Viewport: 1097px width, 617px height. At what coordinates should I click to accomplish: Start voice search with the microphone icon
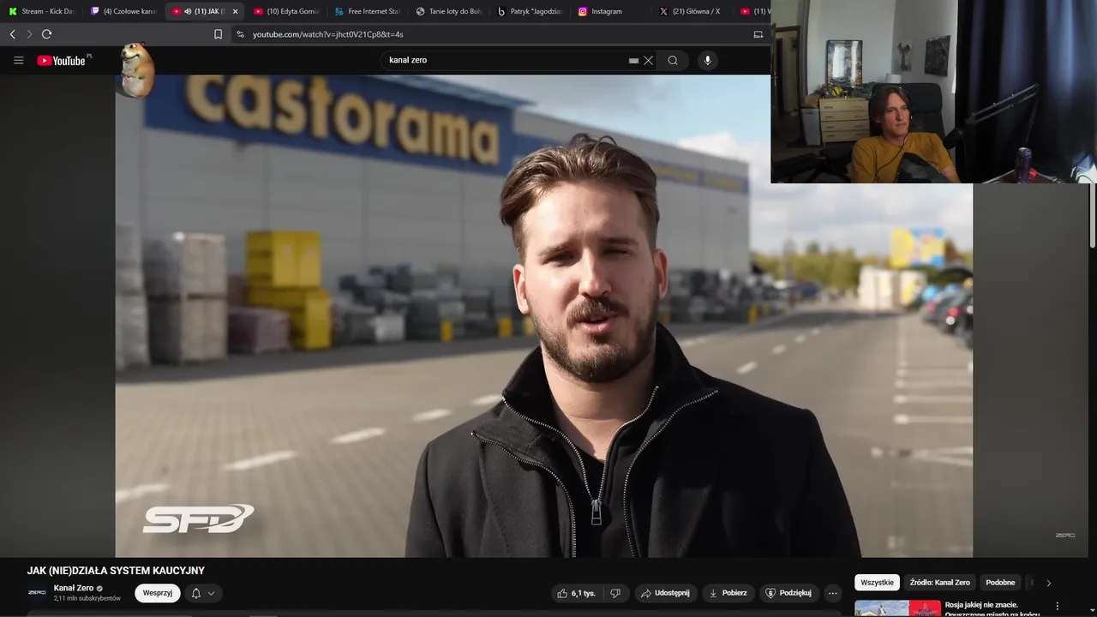707,60
